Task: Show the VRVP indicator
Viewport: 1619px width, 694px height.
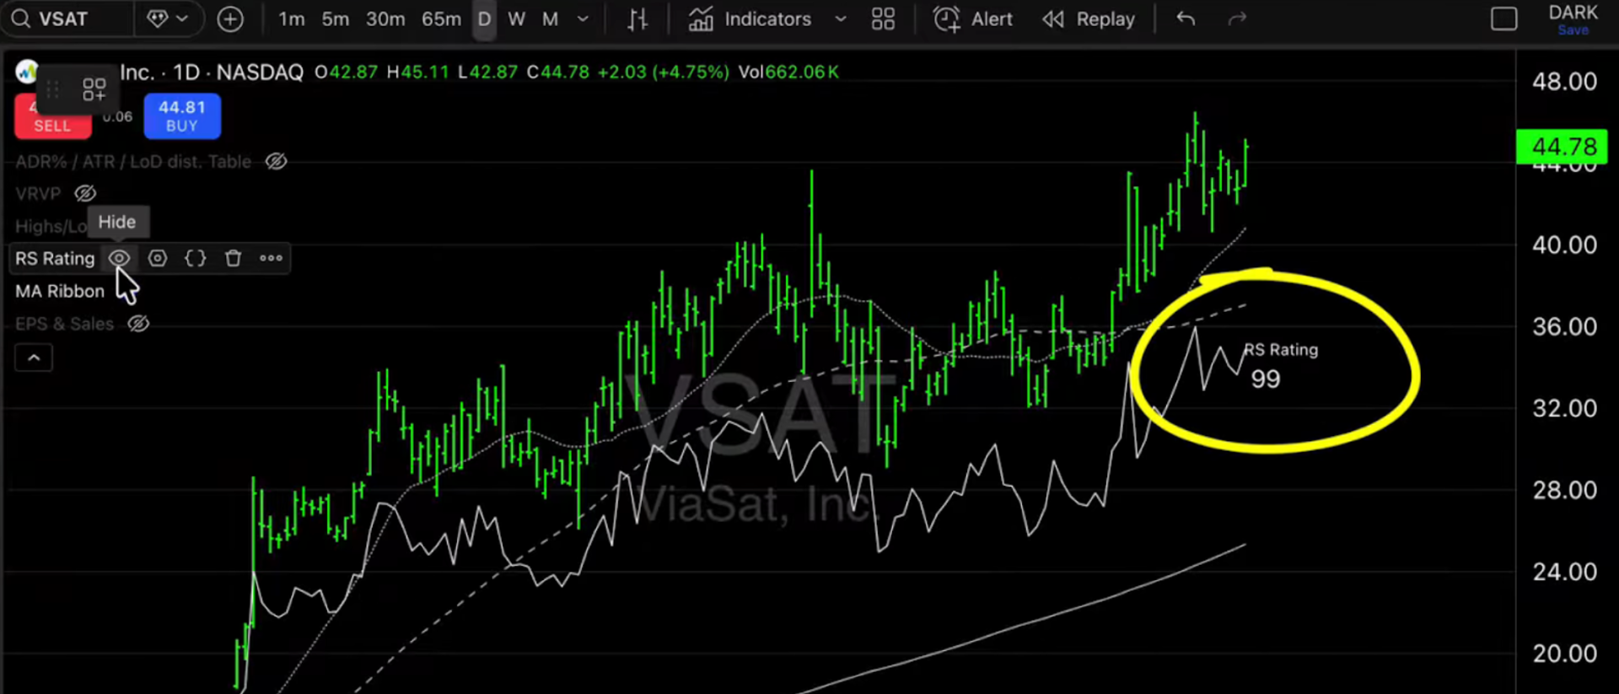Action: click(85, 193)
